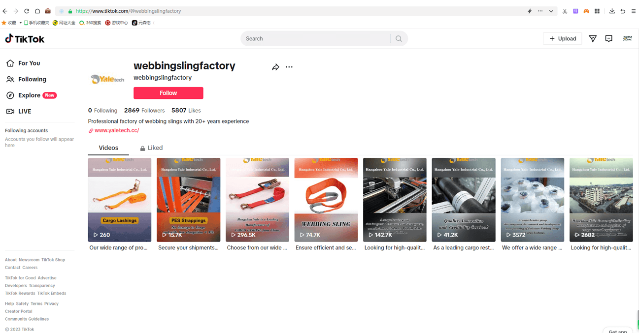Click the Upload button
This screenshot has height=333, width=639.
(563, 39)
